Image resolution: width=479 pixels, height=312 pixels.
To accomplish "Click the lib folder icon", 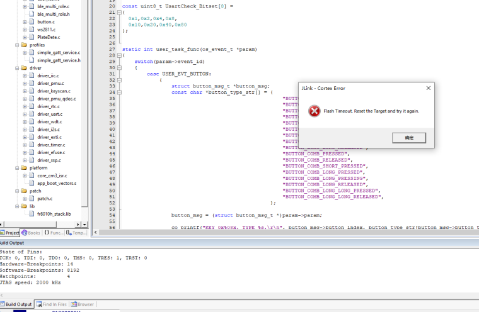I will point(23,206).
